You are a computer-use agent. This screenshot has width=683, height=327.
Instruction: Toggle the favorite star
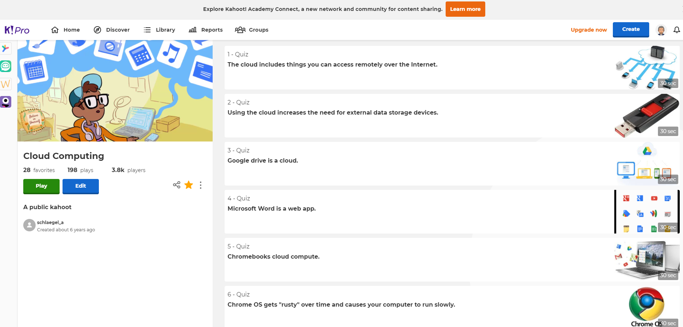(189, 185)
